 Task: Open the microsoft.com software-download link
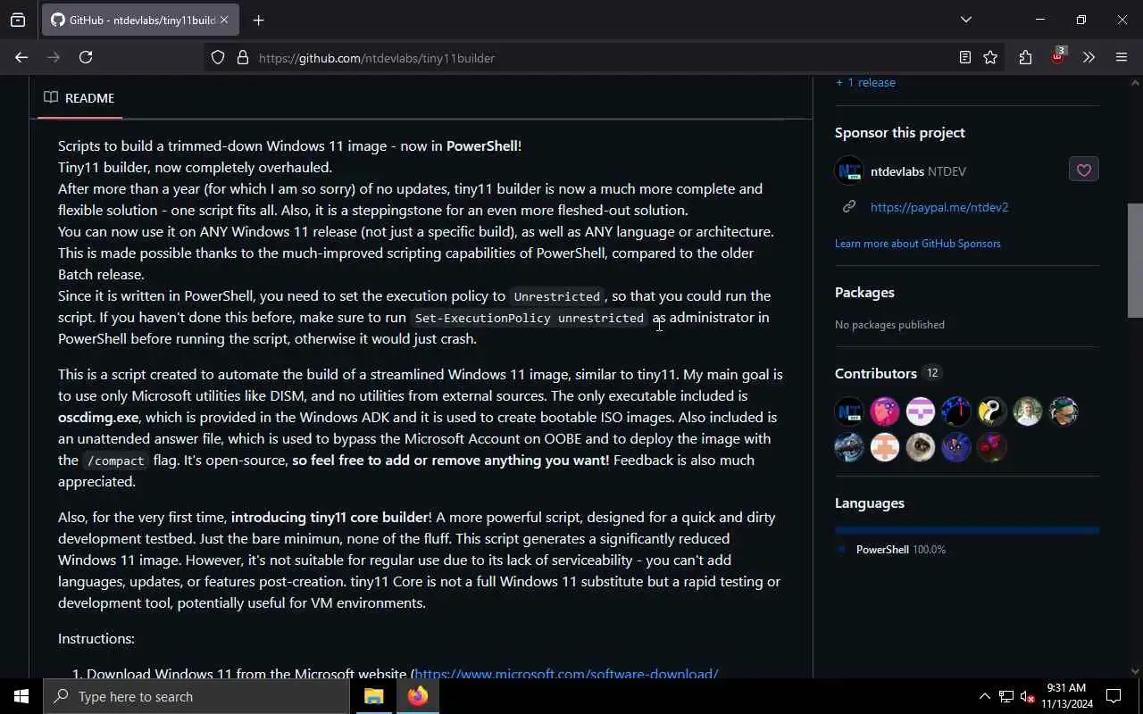(x=566, y=674)
